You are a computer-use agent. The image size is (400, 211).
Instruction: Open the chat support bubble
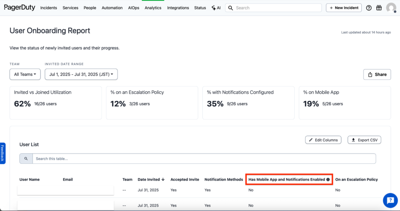tap(390, 200)
